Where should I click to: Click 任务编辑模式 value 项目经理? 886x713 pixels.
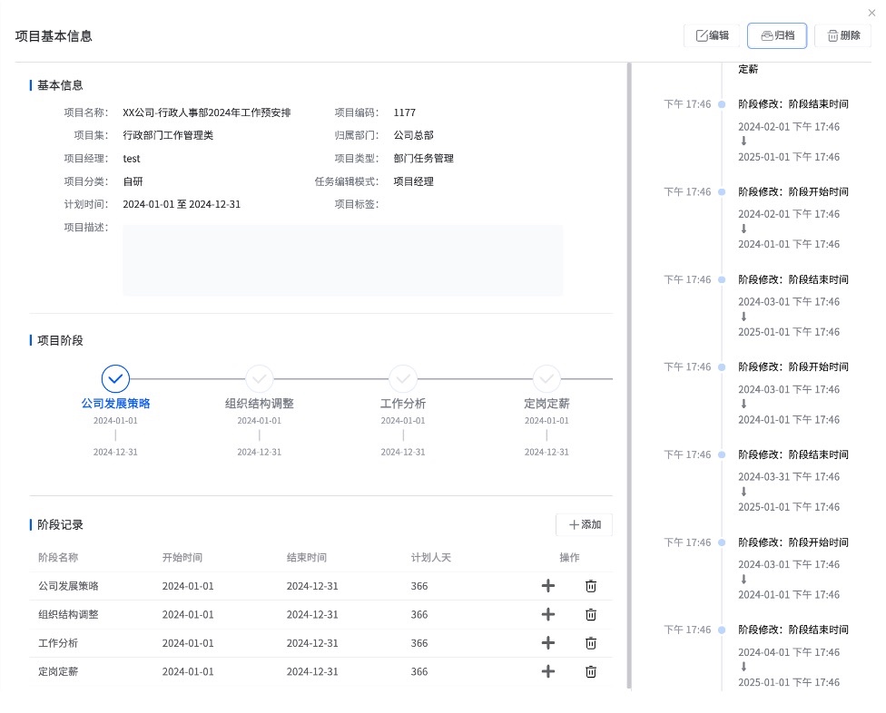(x=414, y=181)
